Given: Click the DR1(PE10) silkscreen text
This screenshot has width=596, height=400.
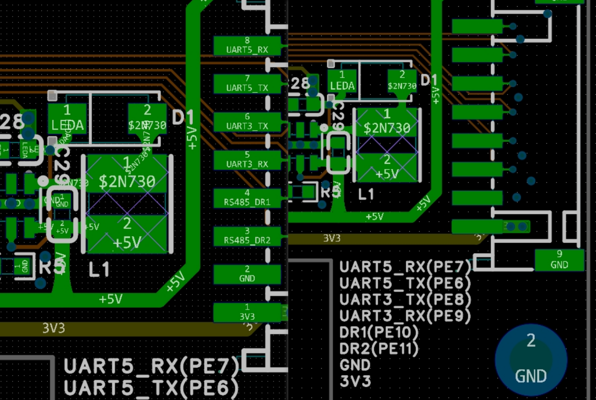Looking at the screenshot, I should pos(379,332).
